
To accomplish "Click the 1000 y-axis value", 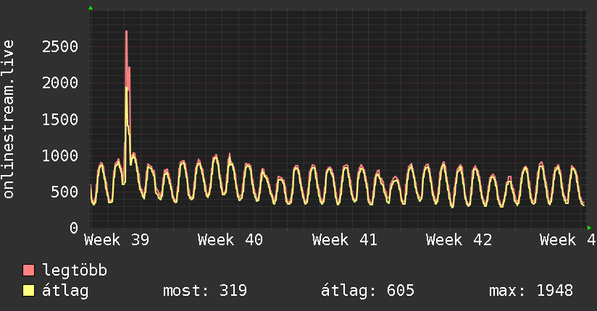I will (60, 156).
